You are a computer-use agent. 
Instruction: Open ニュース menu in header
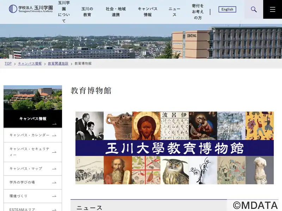coord(174,12)
